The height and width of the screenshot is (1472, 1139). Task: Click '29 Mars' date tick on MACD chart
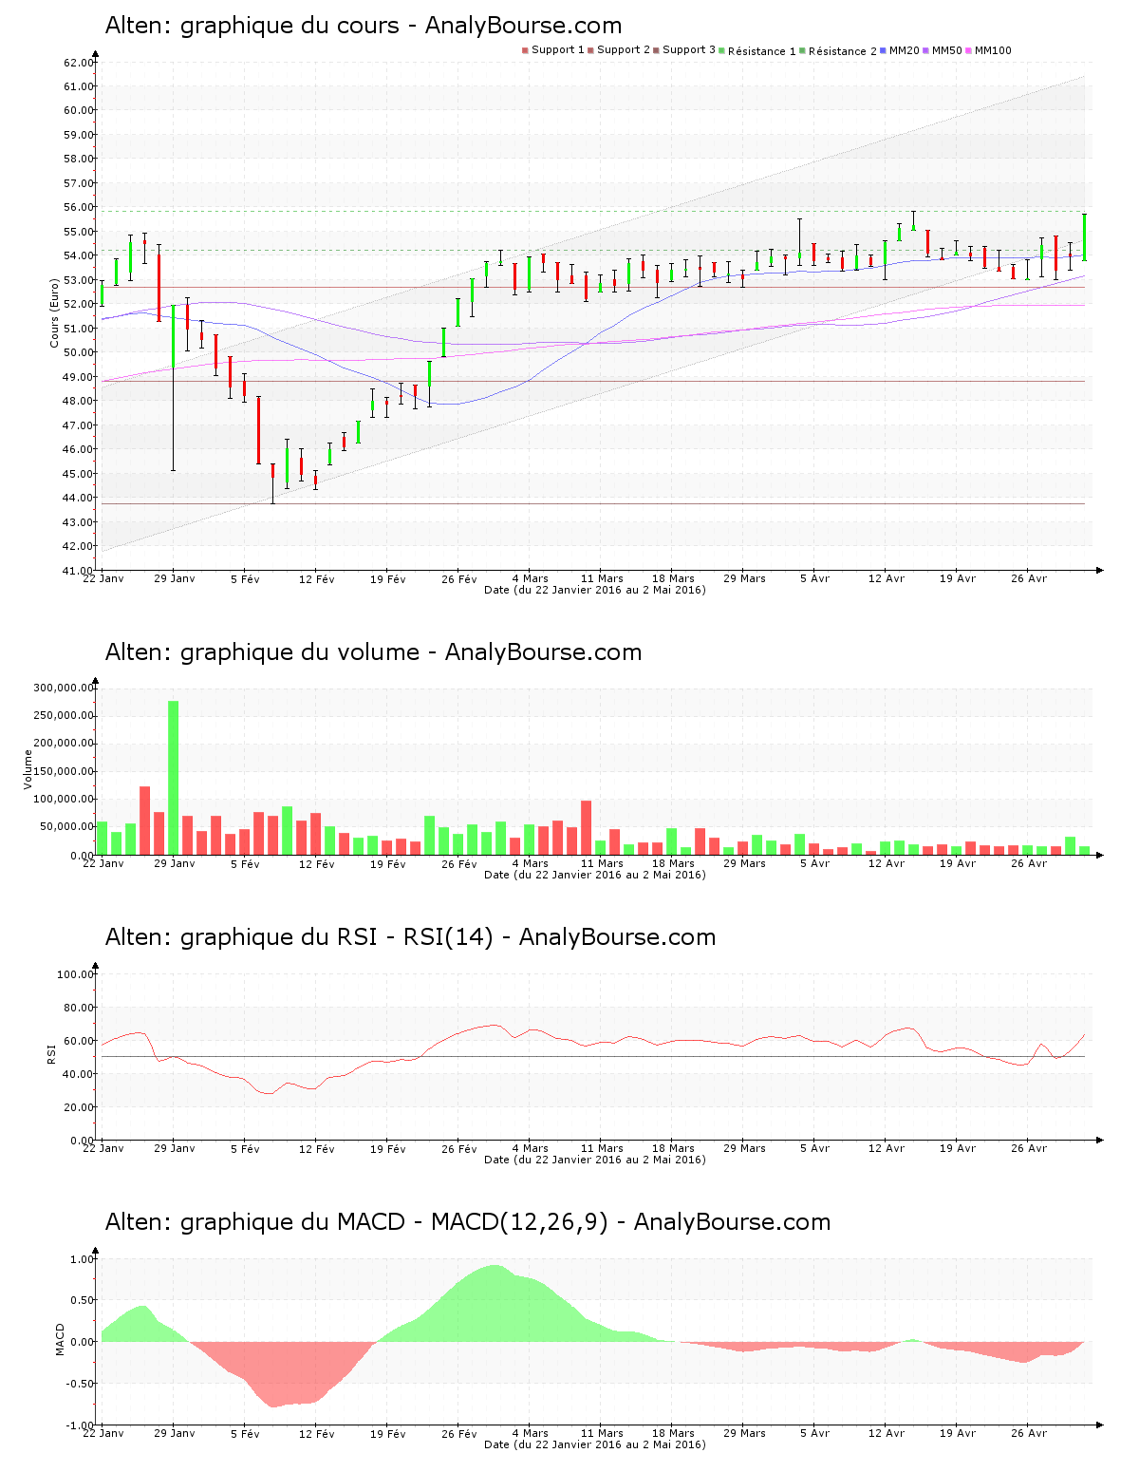tap(744, 1433)
